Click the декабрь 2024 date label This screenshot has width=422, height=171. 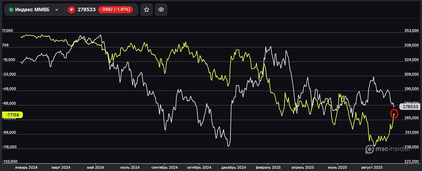[x=234, y=167]
